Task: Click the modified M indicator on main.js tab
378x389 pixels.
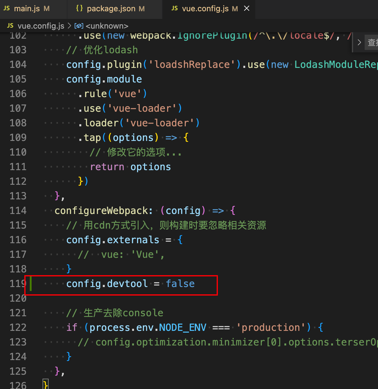Action: pos(46,9)
